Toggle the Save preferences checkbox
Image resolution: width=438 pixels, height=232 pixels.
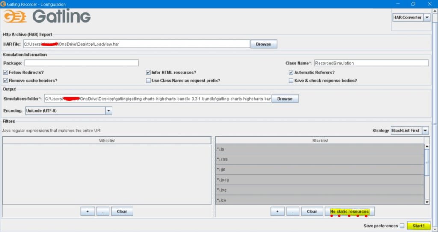[401, 226]
